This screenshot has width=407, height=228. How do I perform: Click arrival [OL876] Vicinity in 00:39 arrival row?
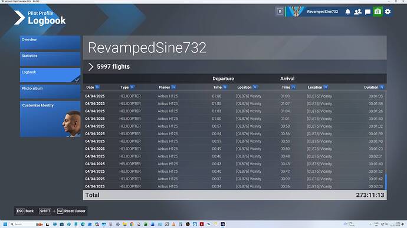click(x=319, y=179)
